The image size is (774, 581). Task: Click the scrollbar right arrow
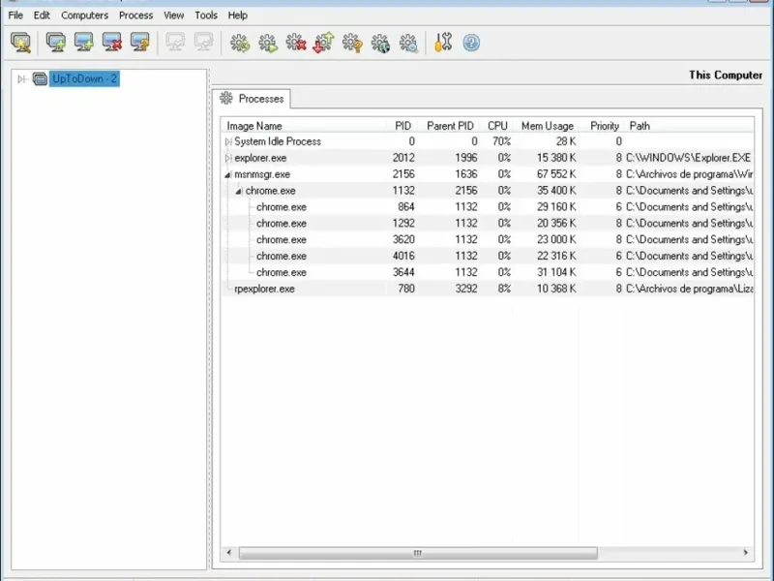746,553
